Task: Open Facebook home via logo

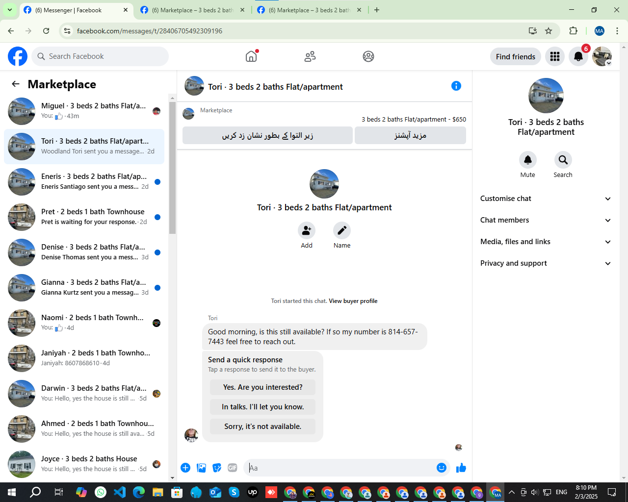Action: click(18, 56)
